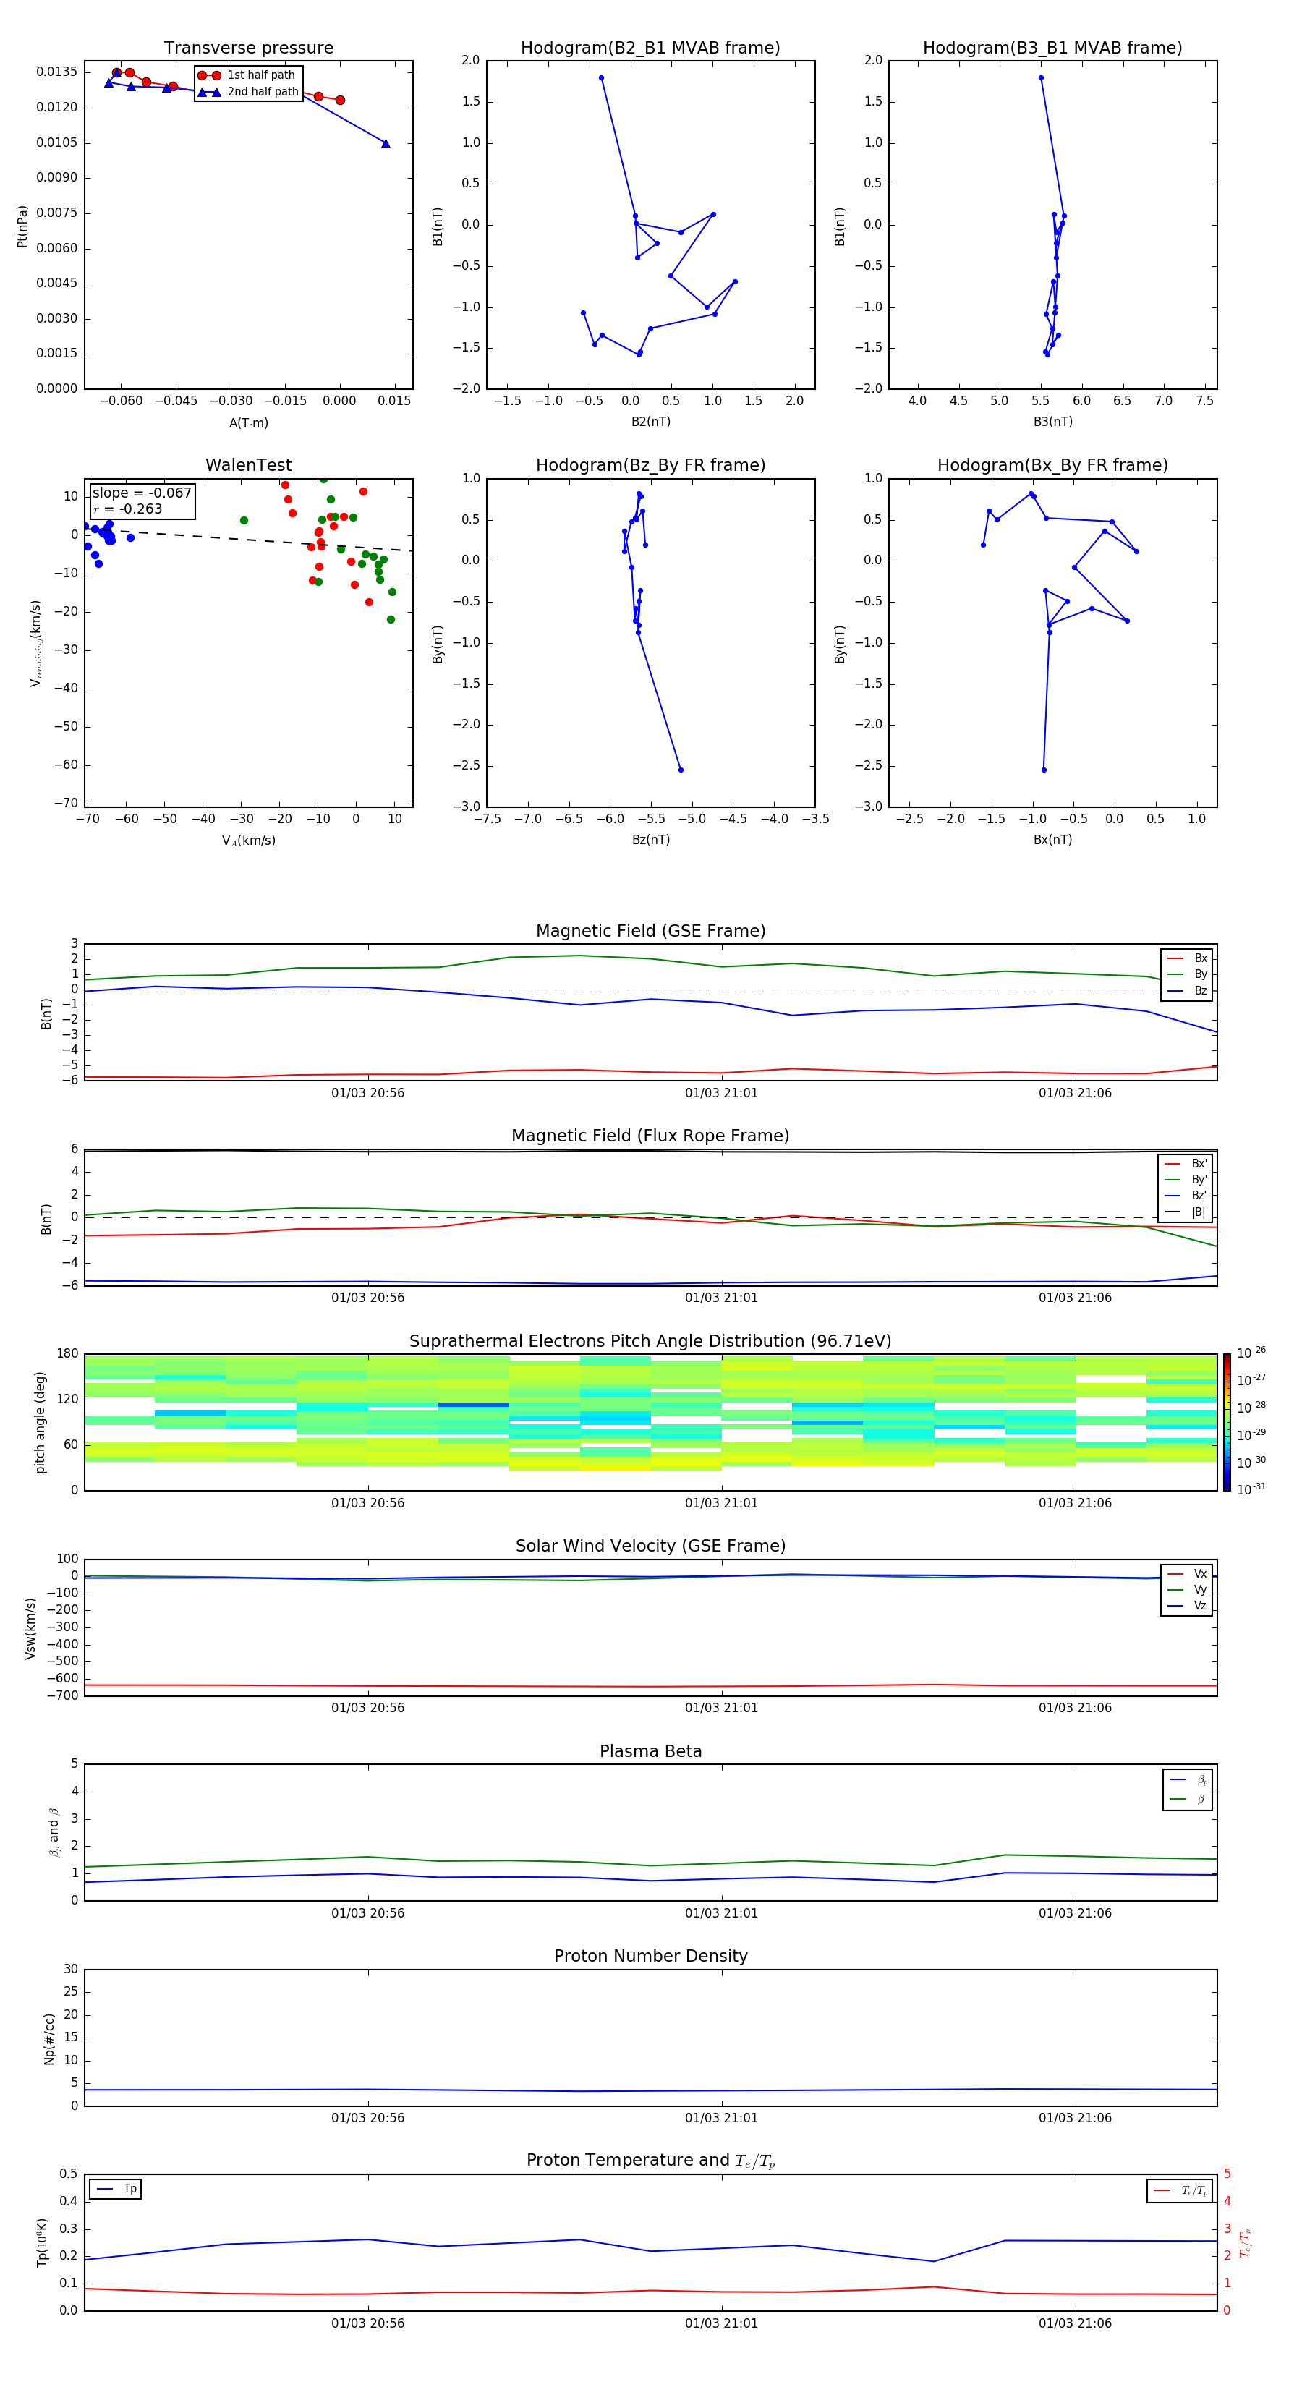The width and height of the screenshot is (1302, 2387).
Task: Click the Vy legend entry in solar wind panel
Action: tap(1188, 1590)
